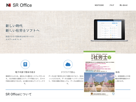Click the laptop screenshot in hero banner
The height and width of the screenshot is (102, 136).
tap(109, 30)
